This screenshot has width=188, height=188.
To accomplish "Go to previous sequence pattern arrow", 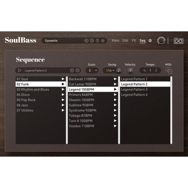I will coord(72,70).
